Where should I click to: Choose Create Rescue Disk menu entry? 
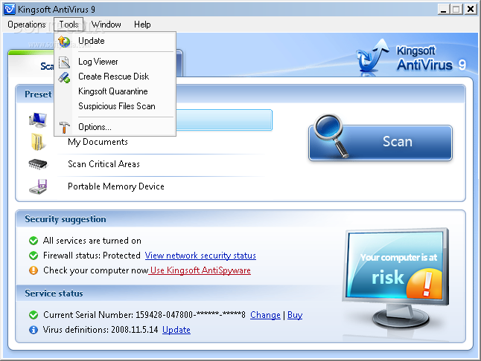(x=115, y=77)
